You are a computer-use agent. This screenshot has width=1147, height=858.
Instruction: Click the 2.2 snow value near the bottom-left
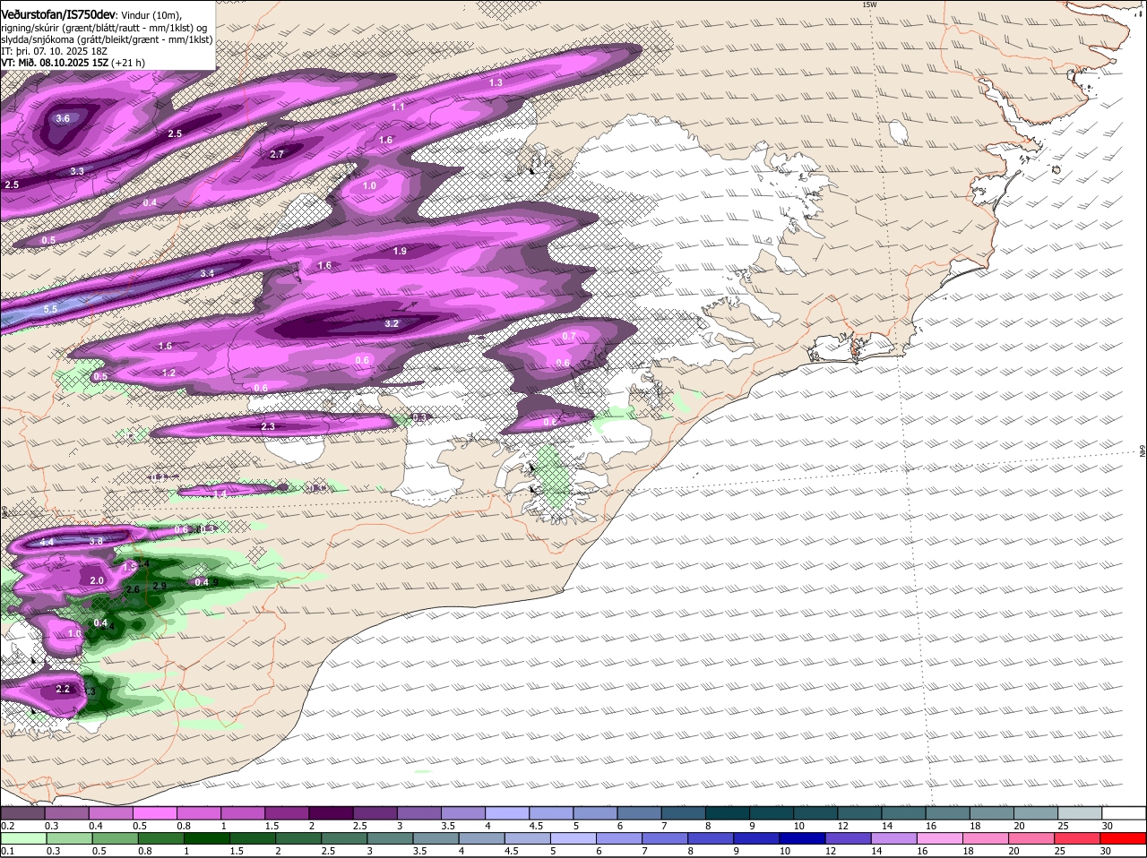tap(63, 689)
